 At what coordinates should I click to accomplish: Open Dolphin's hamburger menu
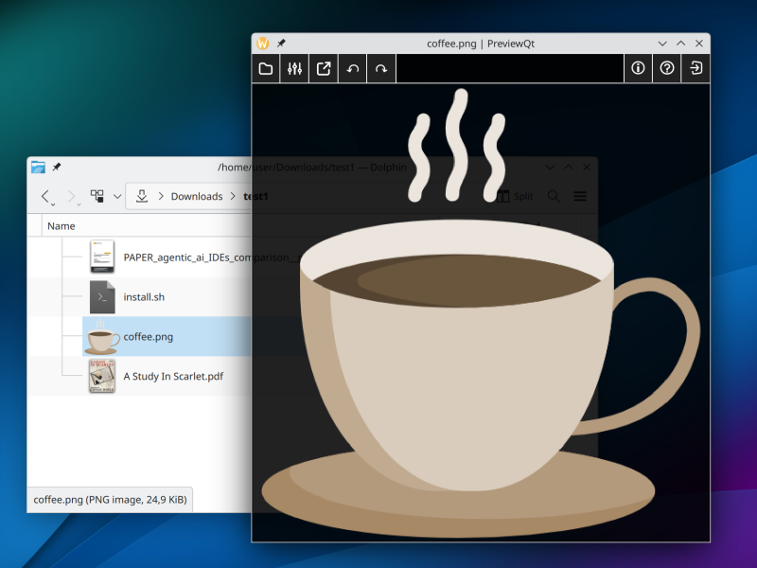pos(580,196)
